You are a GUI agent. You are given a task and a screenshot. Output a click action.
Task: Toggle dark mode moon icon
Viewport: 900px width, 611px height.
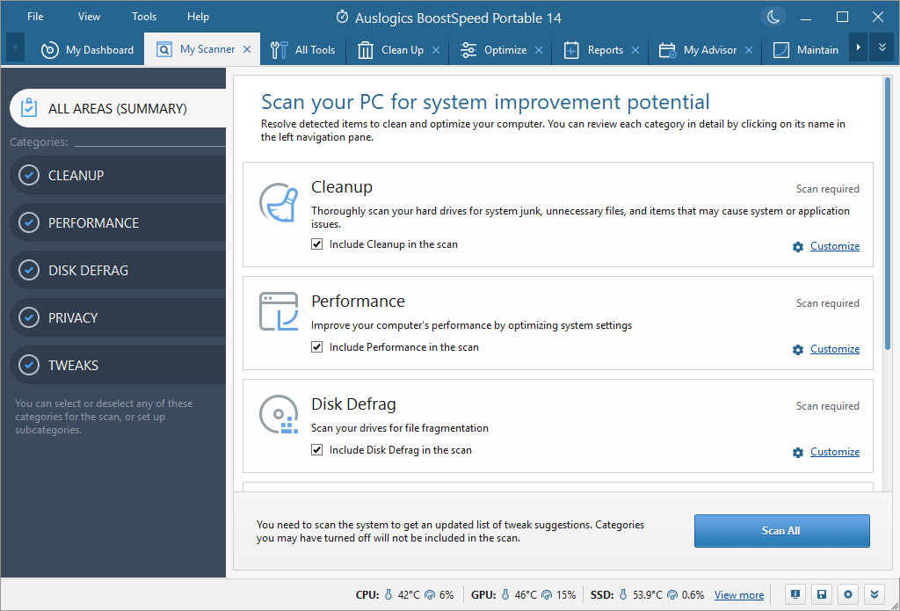(772, 17)
